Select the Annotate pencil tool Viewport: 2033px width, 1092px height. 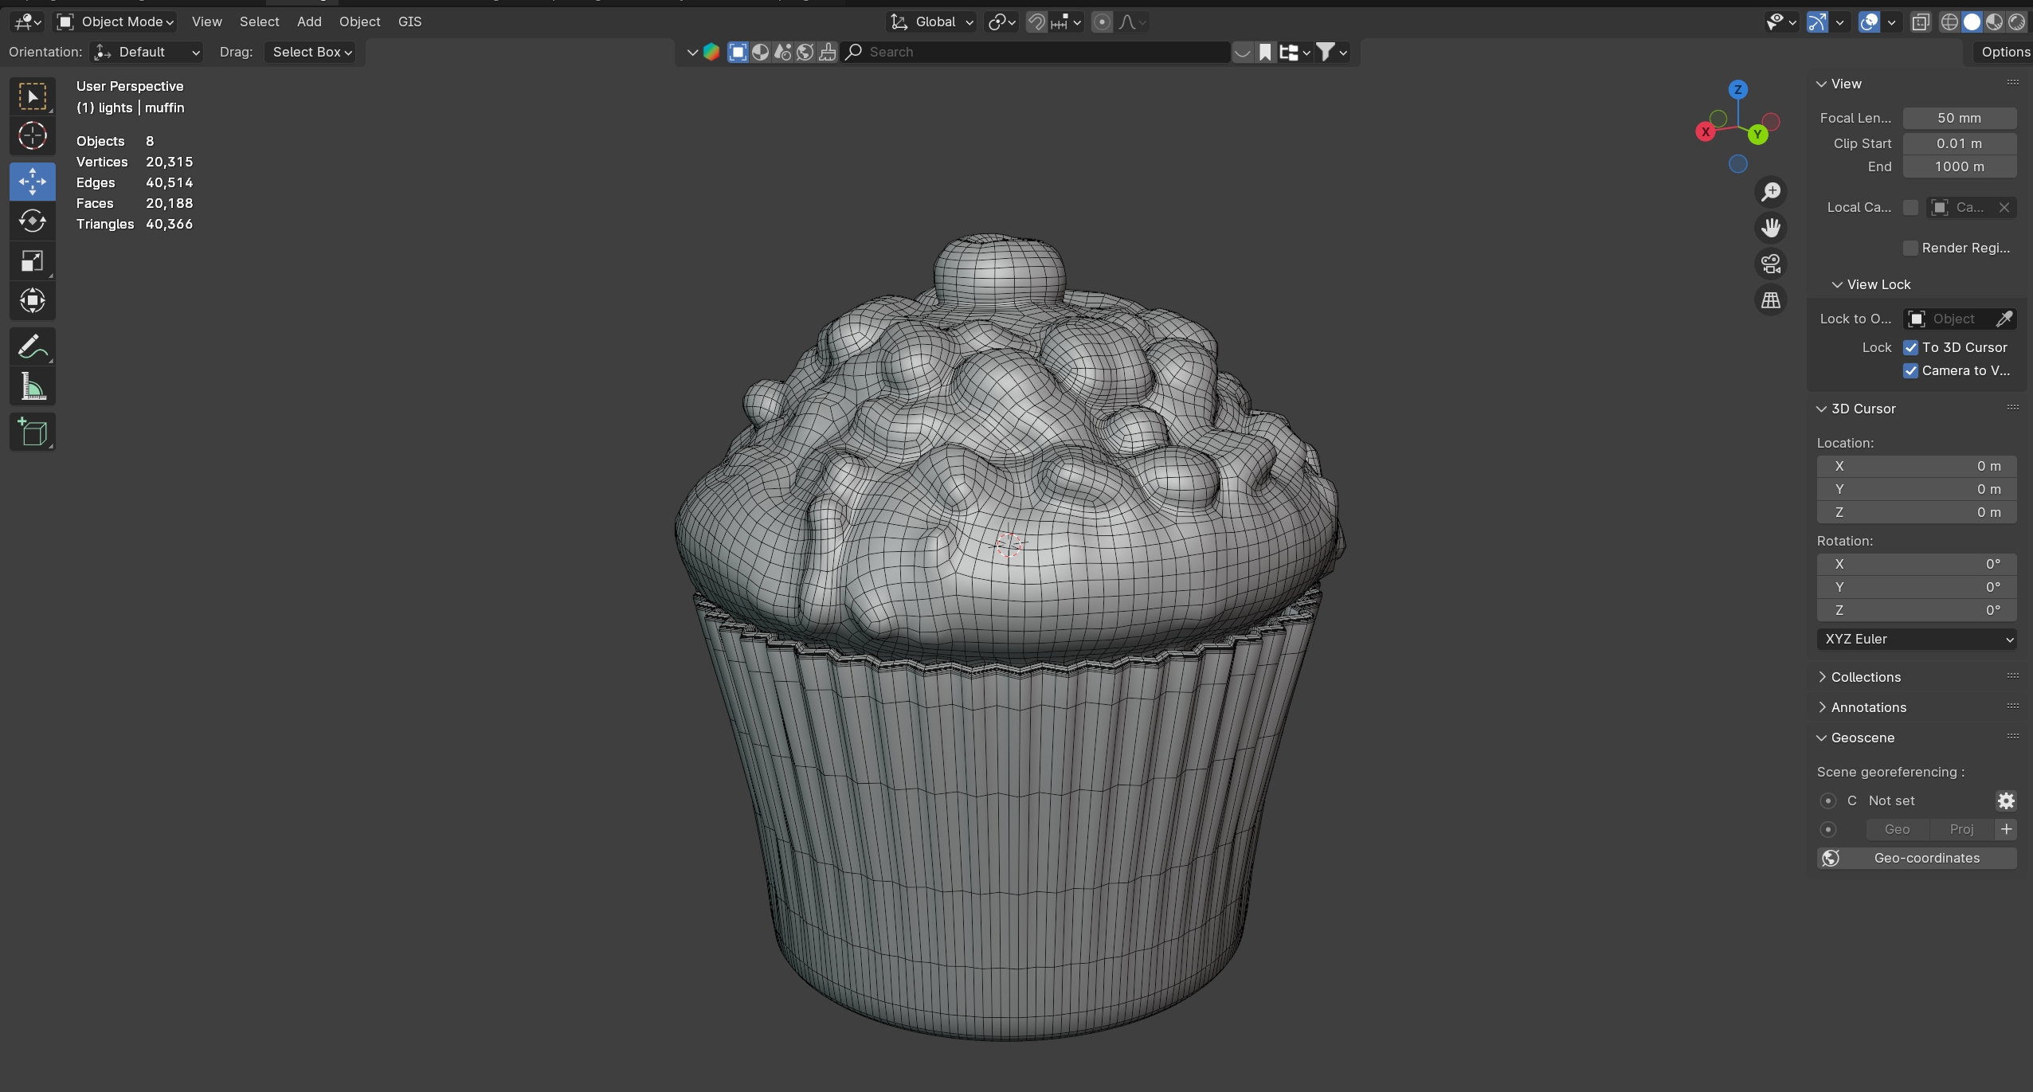(32, 347)
